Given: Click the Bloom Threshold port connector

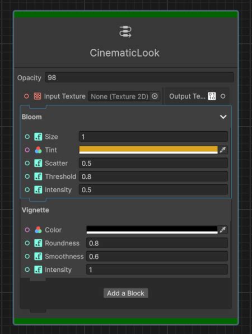Looking at the screenshot, I should tap(27, 177).
